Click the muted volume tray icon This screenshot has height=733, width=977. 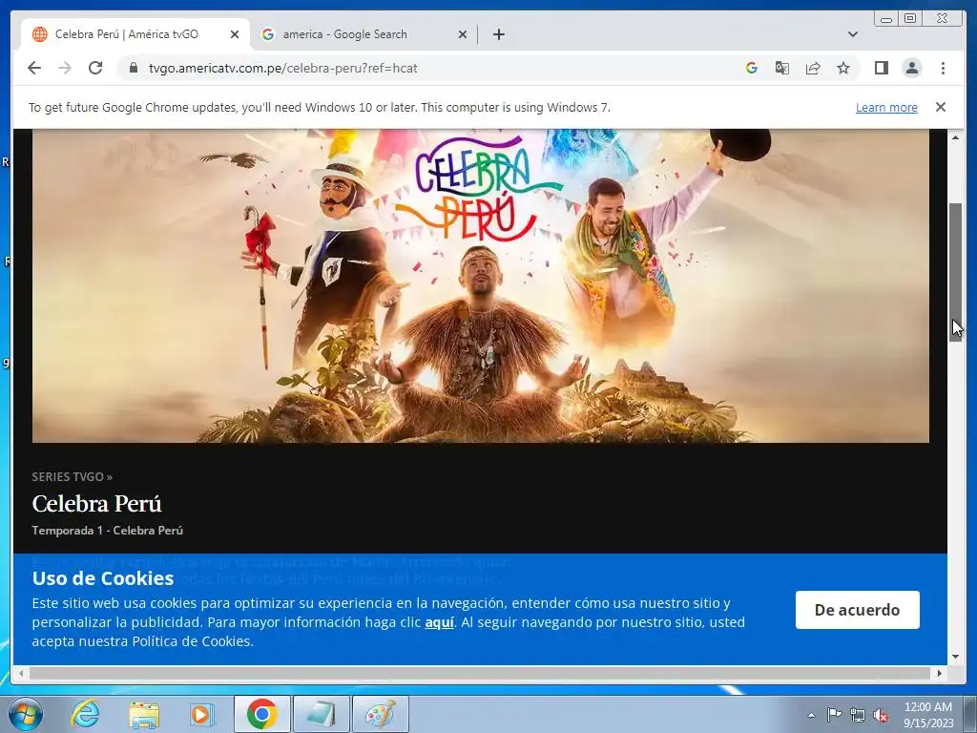click(881, 715)
